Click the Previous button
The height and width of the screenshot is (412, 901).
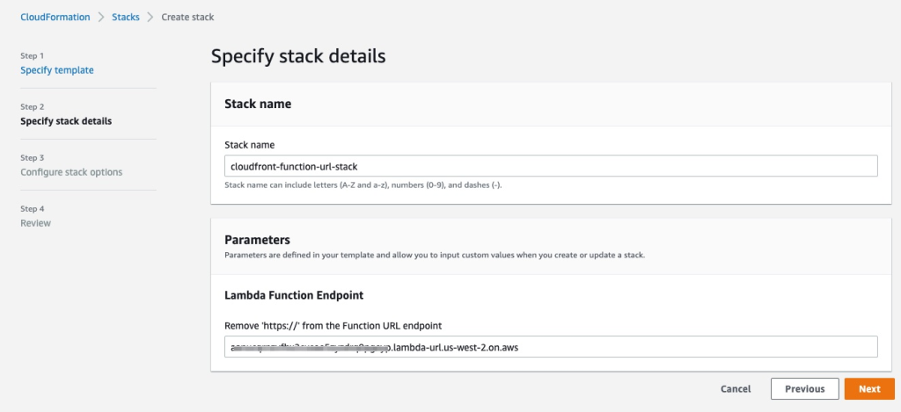click(804, 389)
